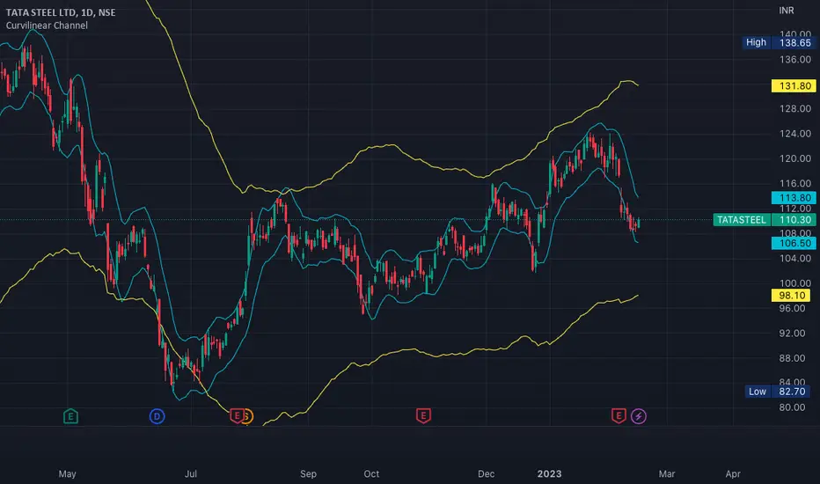Click the Jul label on time axis
This screenshot has width=820, height=484.
tap(191, 474)
